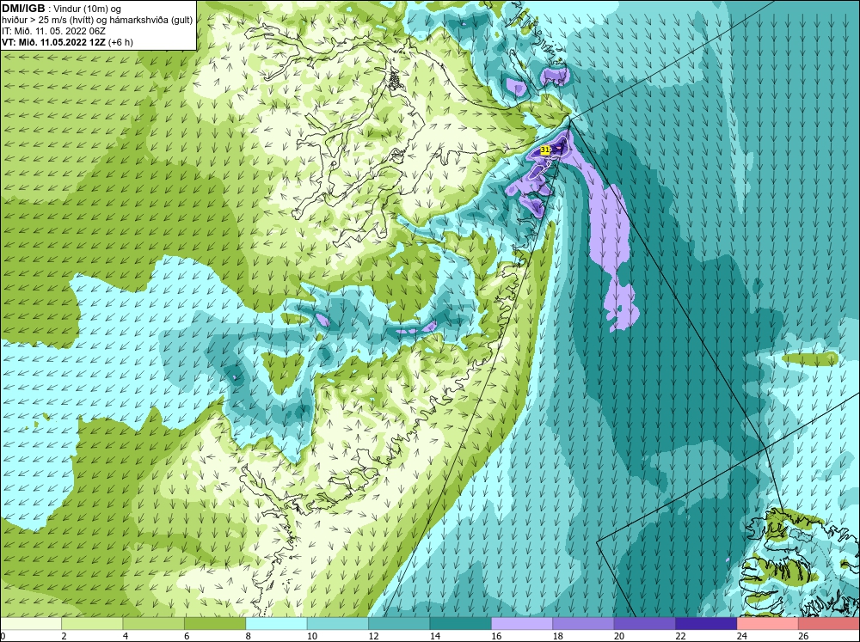
Task: Click the legend scale label '16'
Action: pyautogui.click(x=496, y=636)
